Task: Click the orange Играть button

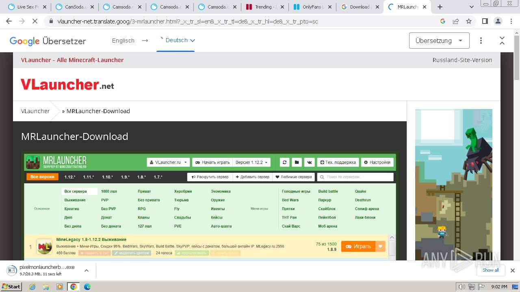Action: (359, 246)
